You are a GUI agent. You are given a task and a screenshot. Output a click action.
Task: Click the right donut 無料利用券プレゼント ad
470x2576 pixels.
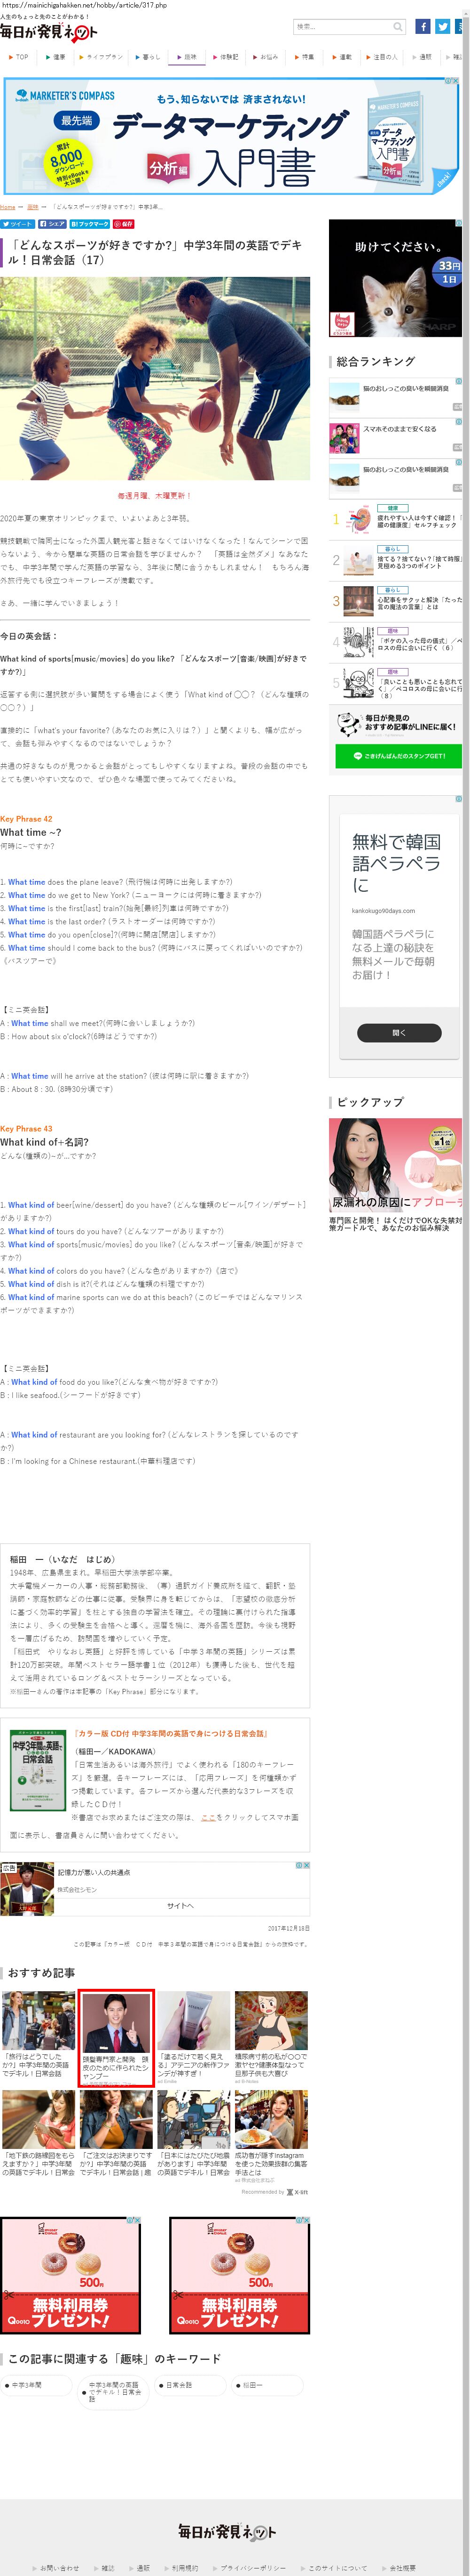click(x=240, y=2276)
